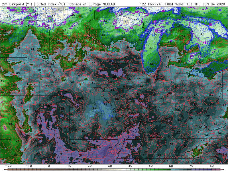Click the 42 dewpoint value on the map

[36, 15]
